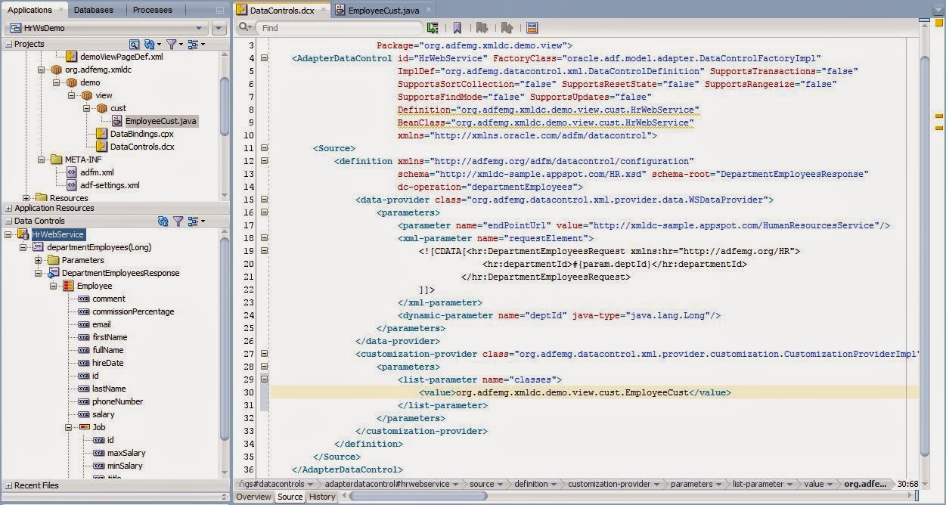946x505 pixels.
Task: Open the HrWsDemo application dropdown
Action: coord(107,28)
